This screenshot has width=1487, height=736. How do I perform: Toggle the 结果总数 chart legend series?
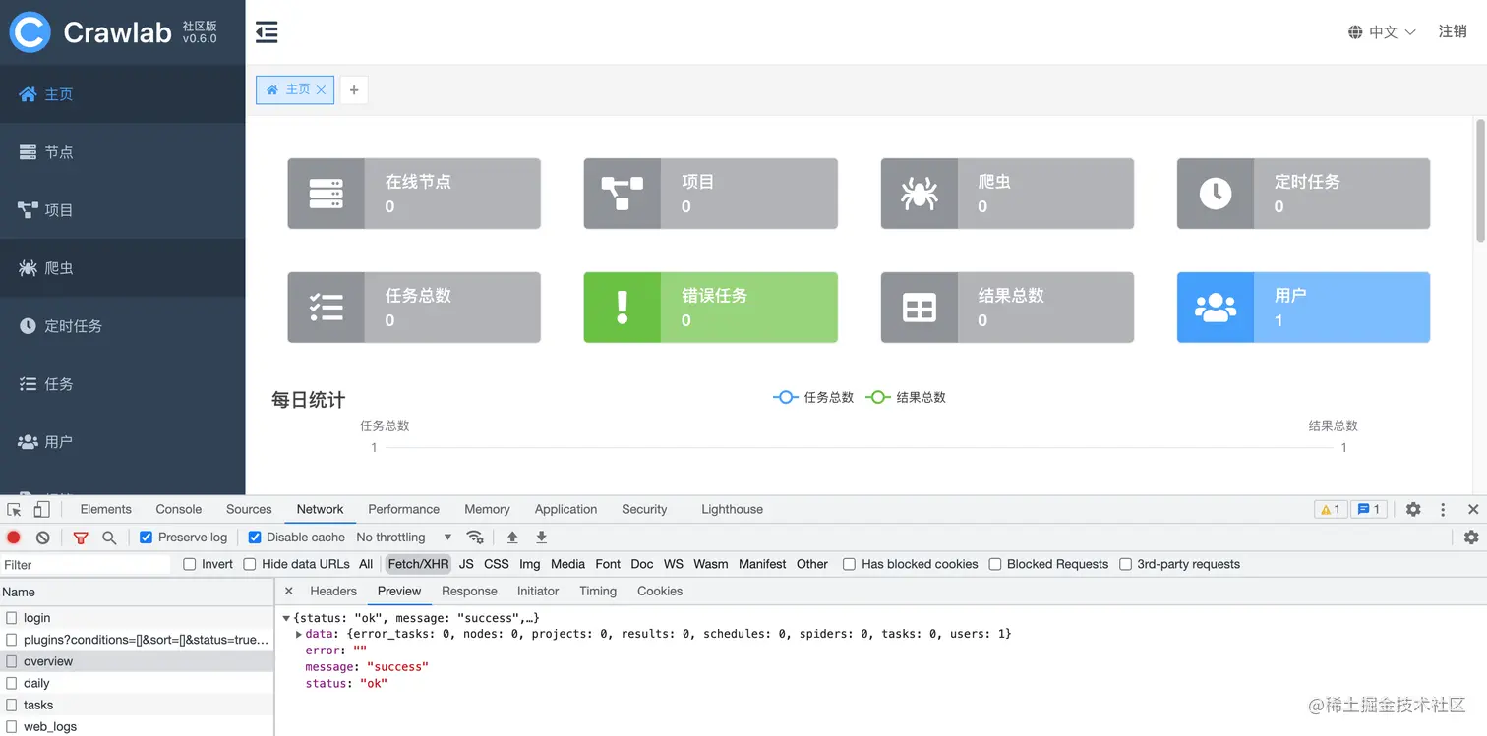pyautogui.click(x=906, y=397)
